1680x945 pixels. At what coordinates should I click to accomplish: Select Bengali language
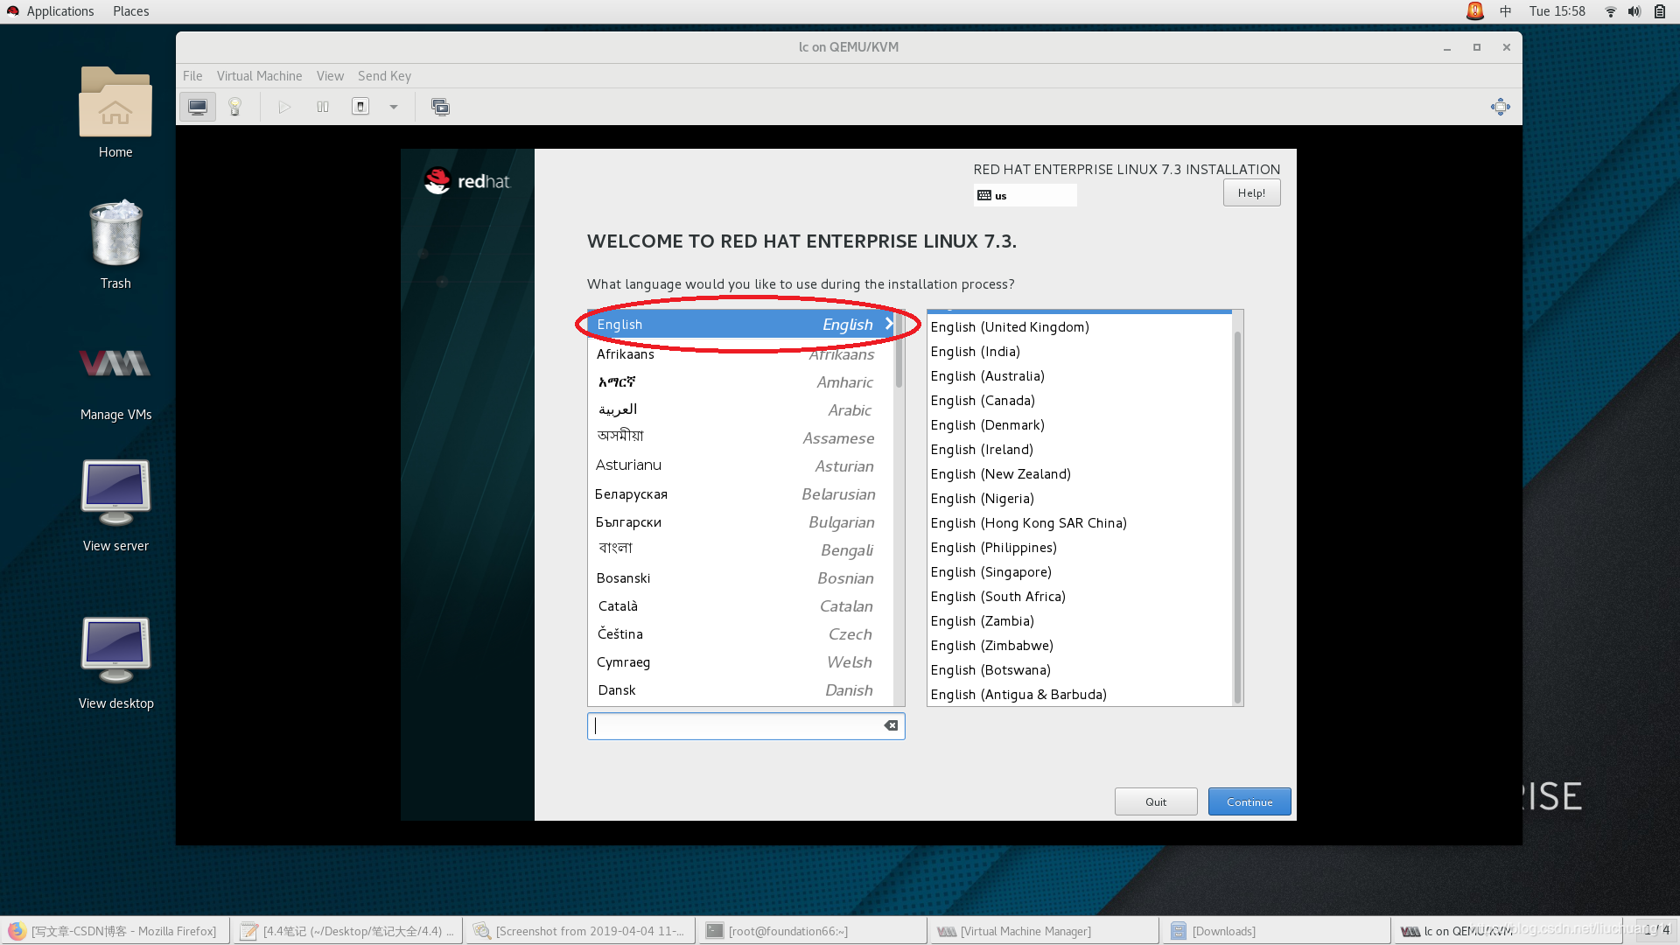740,550
